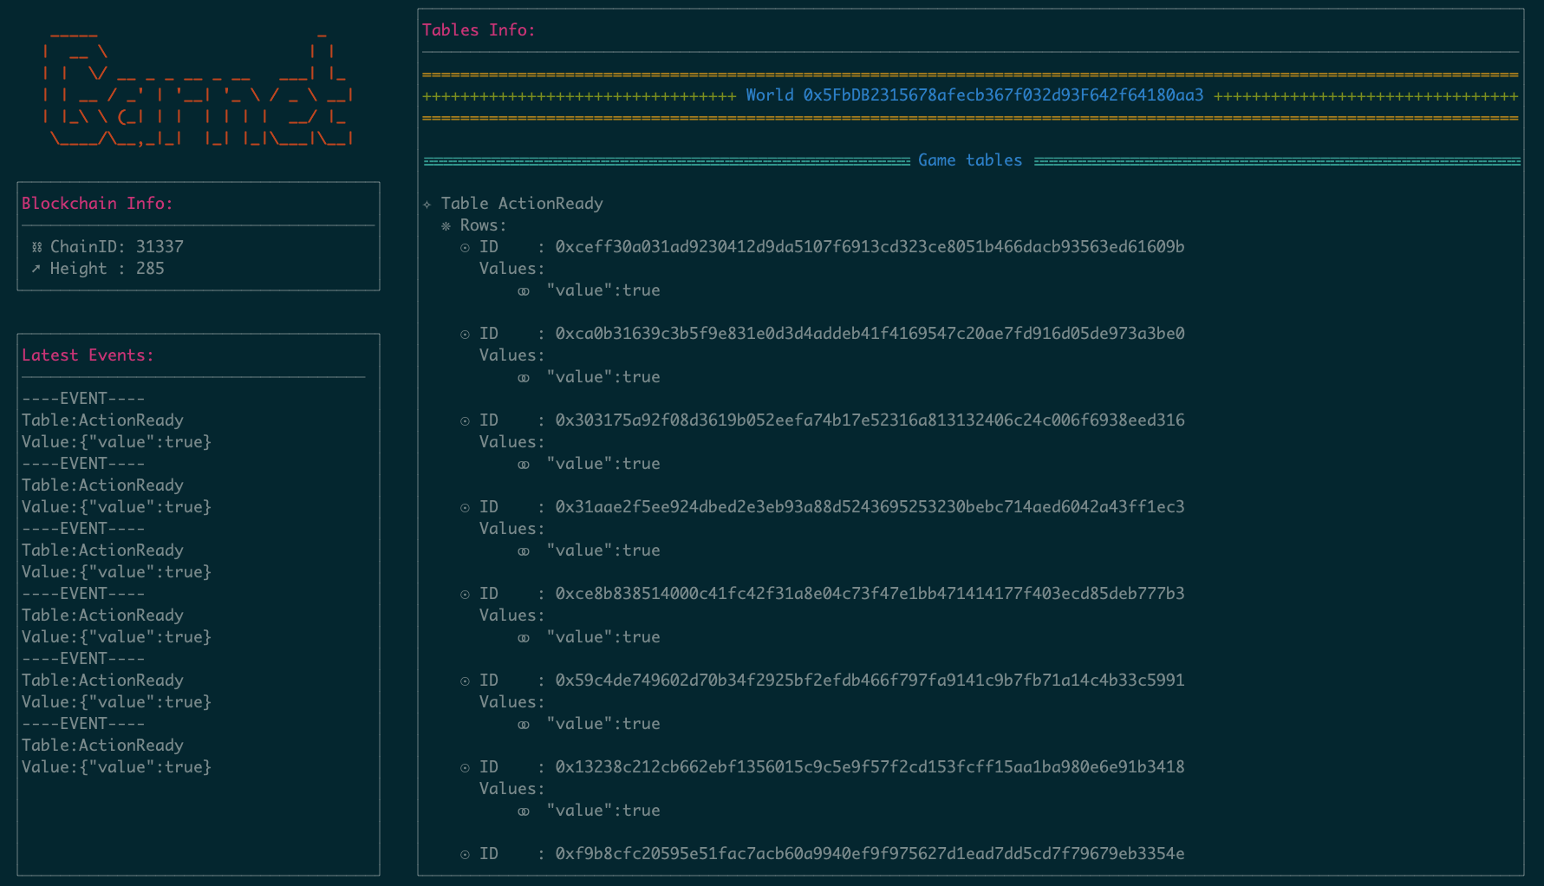The width and height of the screenshot is (1544, 886).
Task: Select the row ID 0xce8b838514000c41... hash
Action: tap(870, 594)
